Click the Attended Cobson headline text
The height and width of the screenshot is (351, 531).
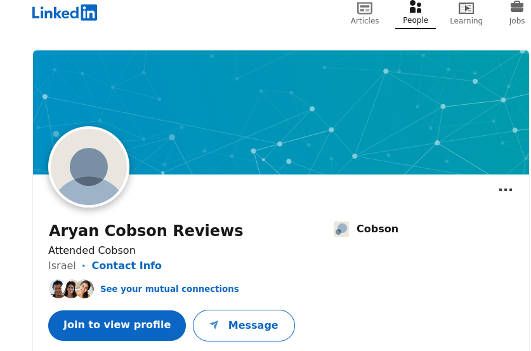(x=92, y=250)
